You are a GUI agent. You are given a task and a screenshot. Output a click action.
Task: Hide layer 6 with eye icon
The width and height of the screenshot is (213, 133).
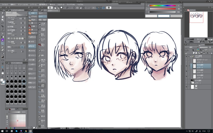tap(186, 66)
